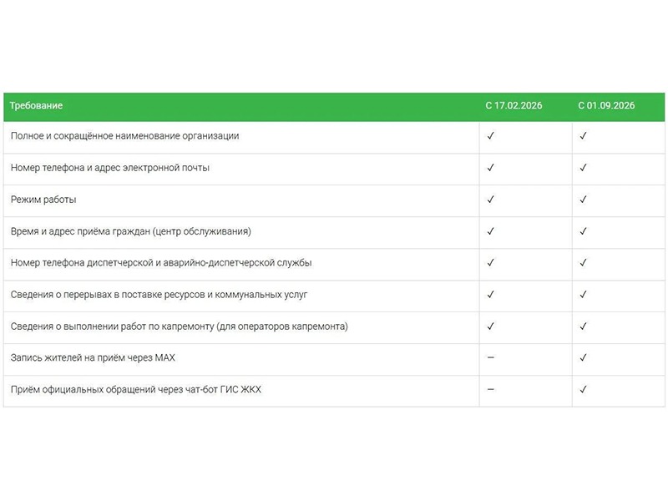
Task: Select the row Запись жителей на приём через MAX
Action: point(334,359)
